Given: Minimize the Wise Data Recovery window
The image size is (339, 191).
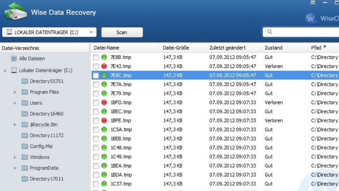Looking at the screenshot, I should pyautogui.click(x=325, y=3).
